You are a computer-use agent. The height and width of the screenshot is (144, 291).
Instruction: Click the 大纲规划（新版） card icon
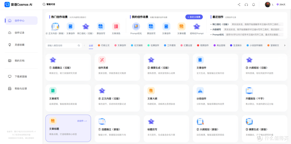tap(200, 121)
